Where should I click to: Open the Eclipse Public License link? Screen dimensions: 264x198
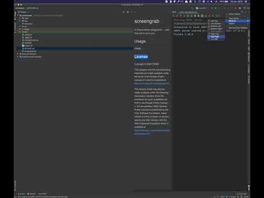coord(151,84)
